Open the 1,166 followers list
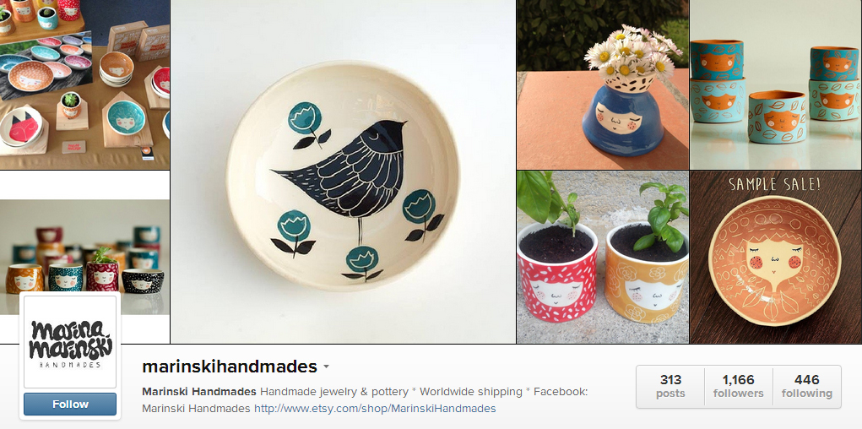This screenshot has height=429, width=862. [738, 387]
